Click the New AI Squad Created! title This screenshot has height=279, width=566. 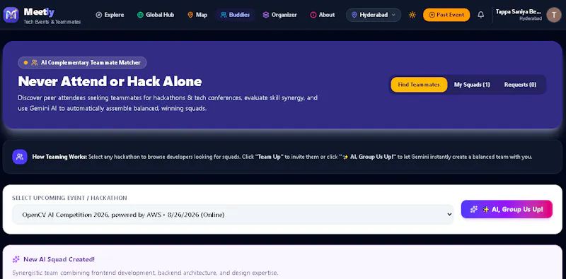coord(59,259)
